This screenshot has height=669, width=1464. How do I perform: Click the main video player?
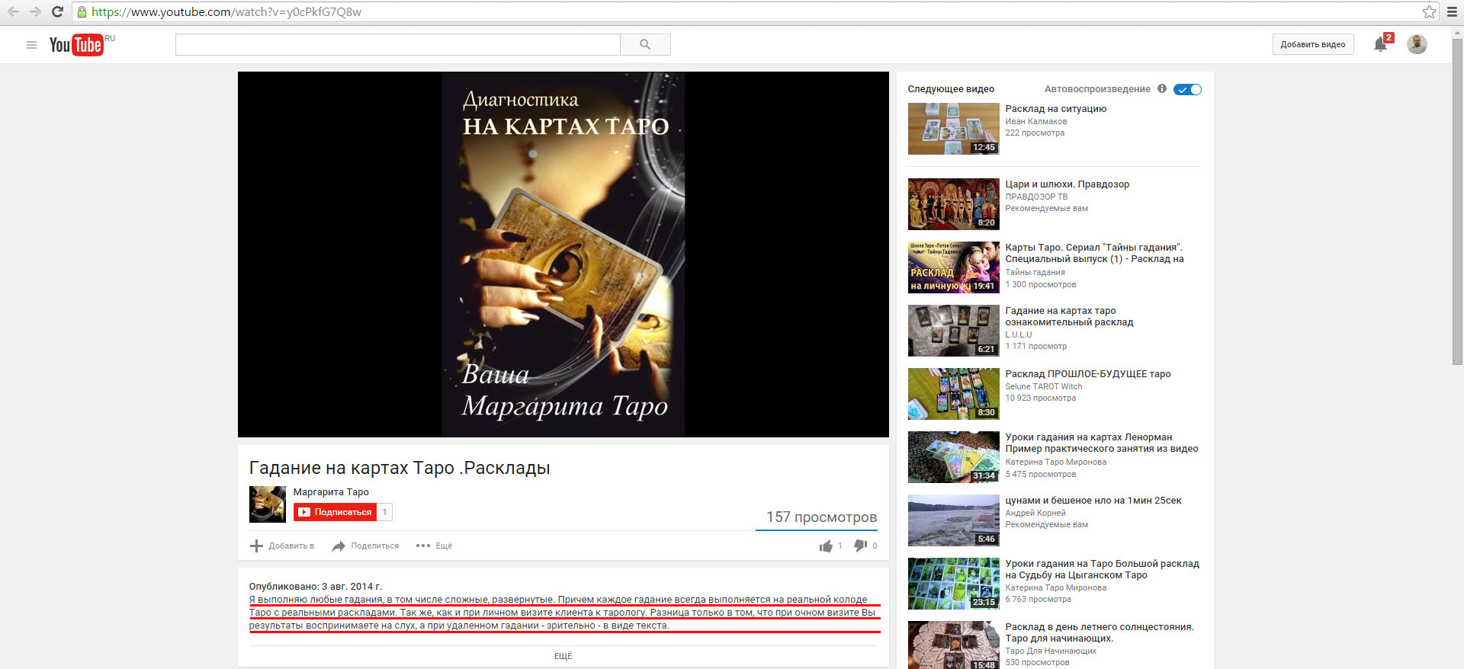coord(563,254)
